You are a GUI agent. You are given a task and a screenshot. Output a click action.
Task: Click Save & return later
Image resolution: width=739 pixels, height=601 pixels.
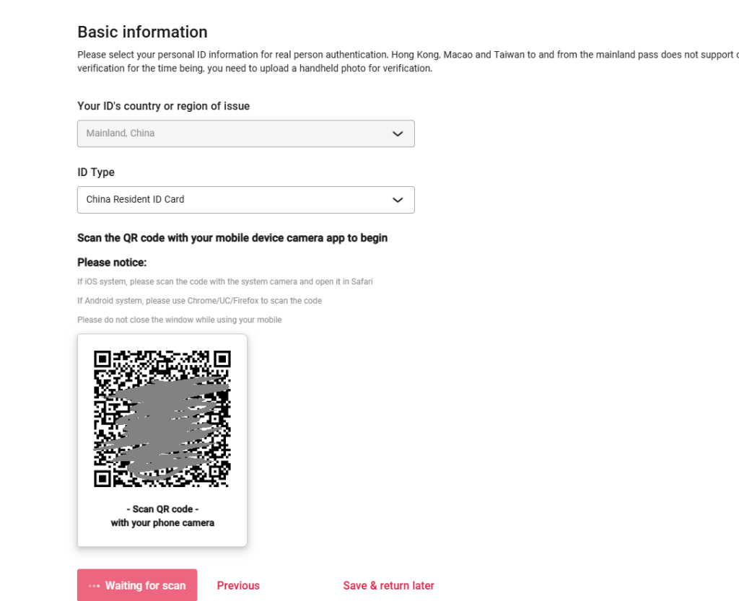pyautogui.click(x=388, y=585)
